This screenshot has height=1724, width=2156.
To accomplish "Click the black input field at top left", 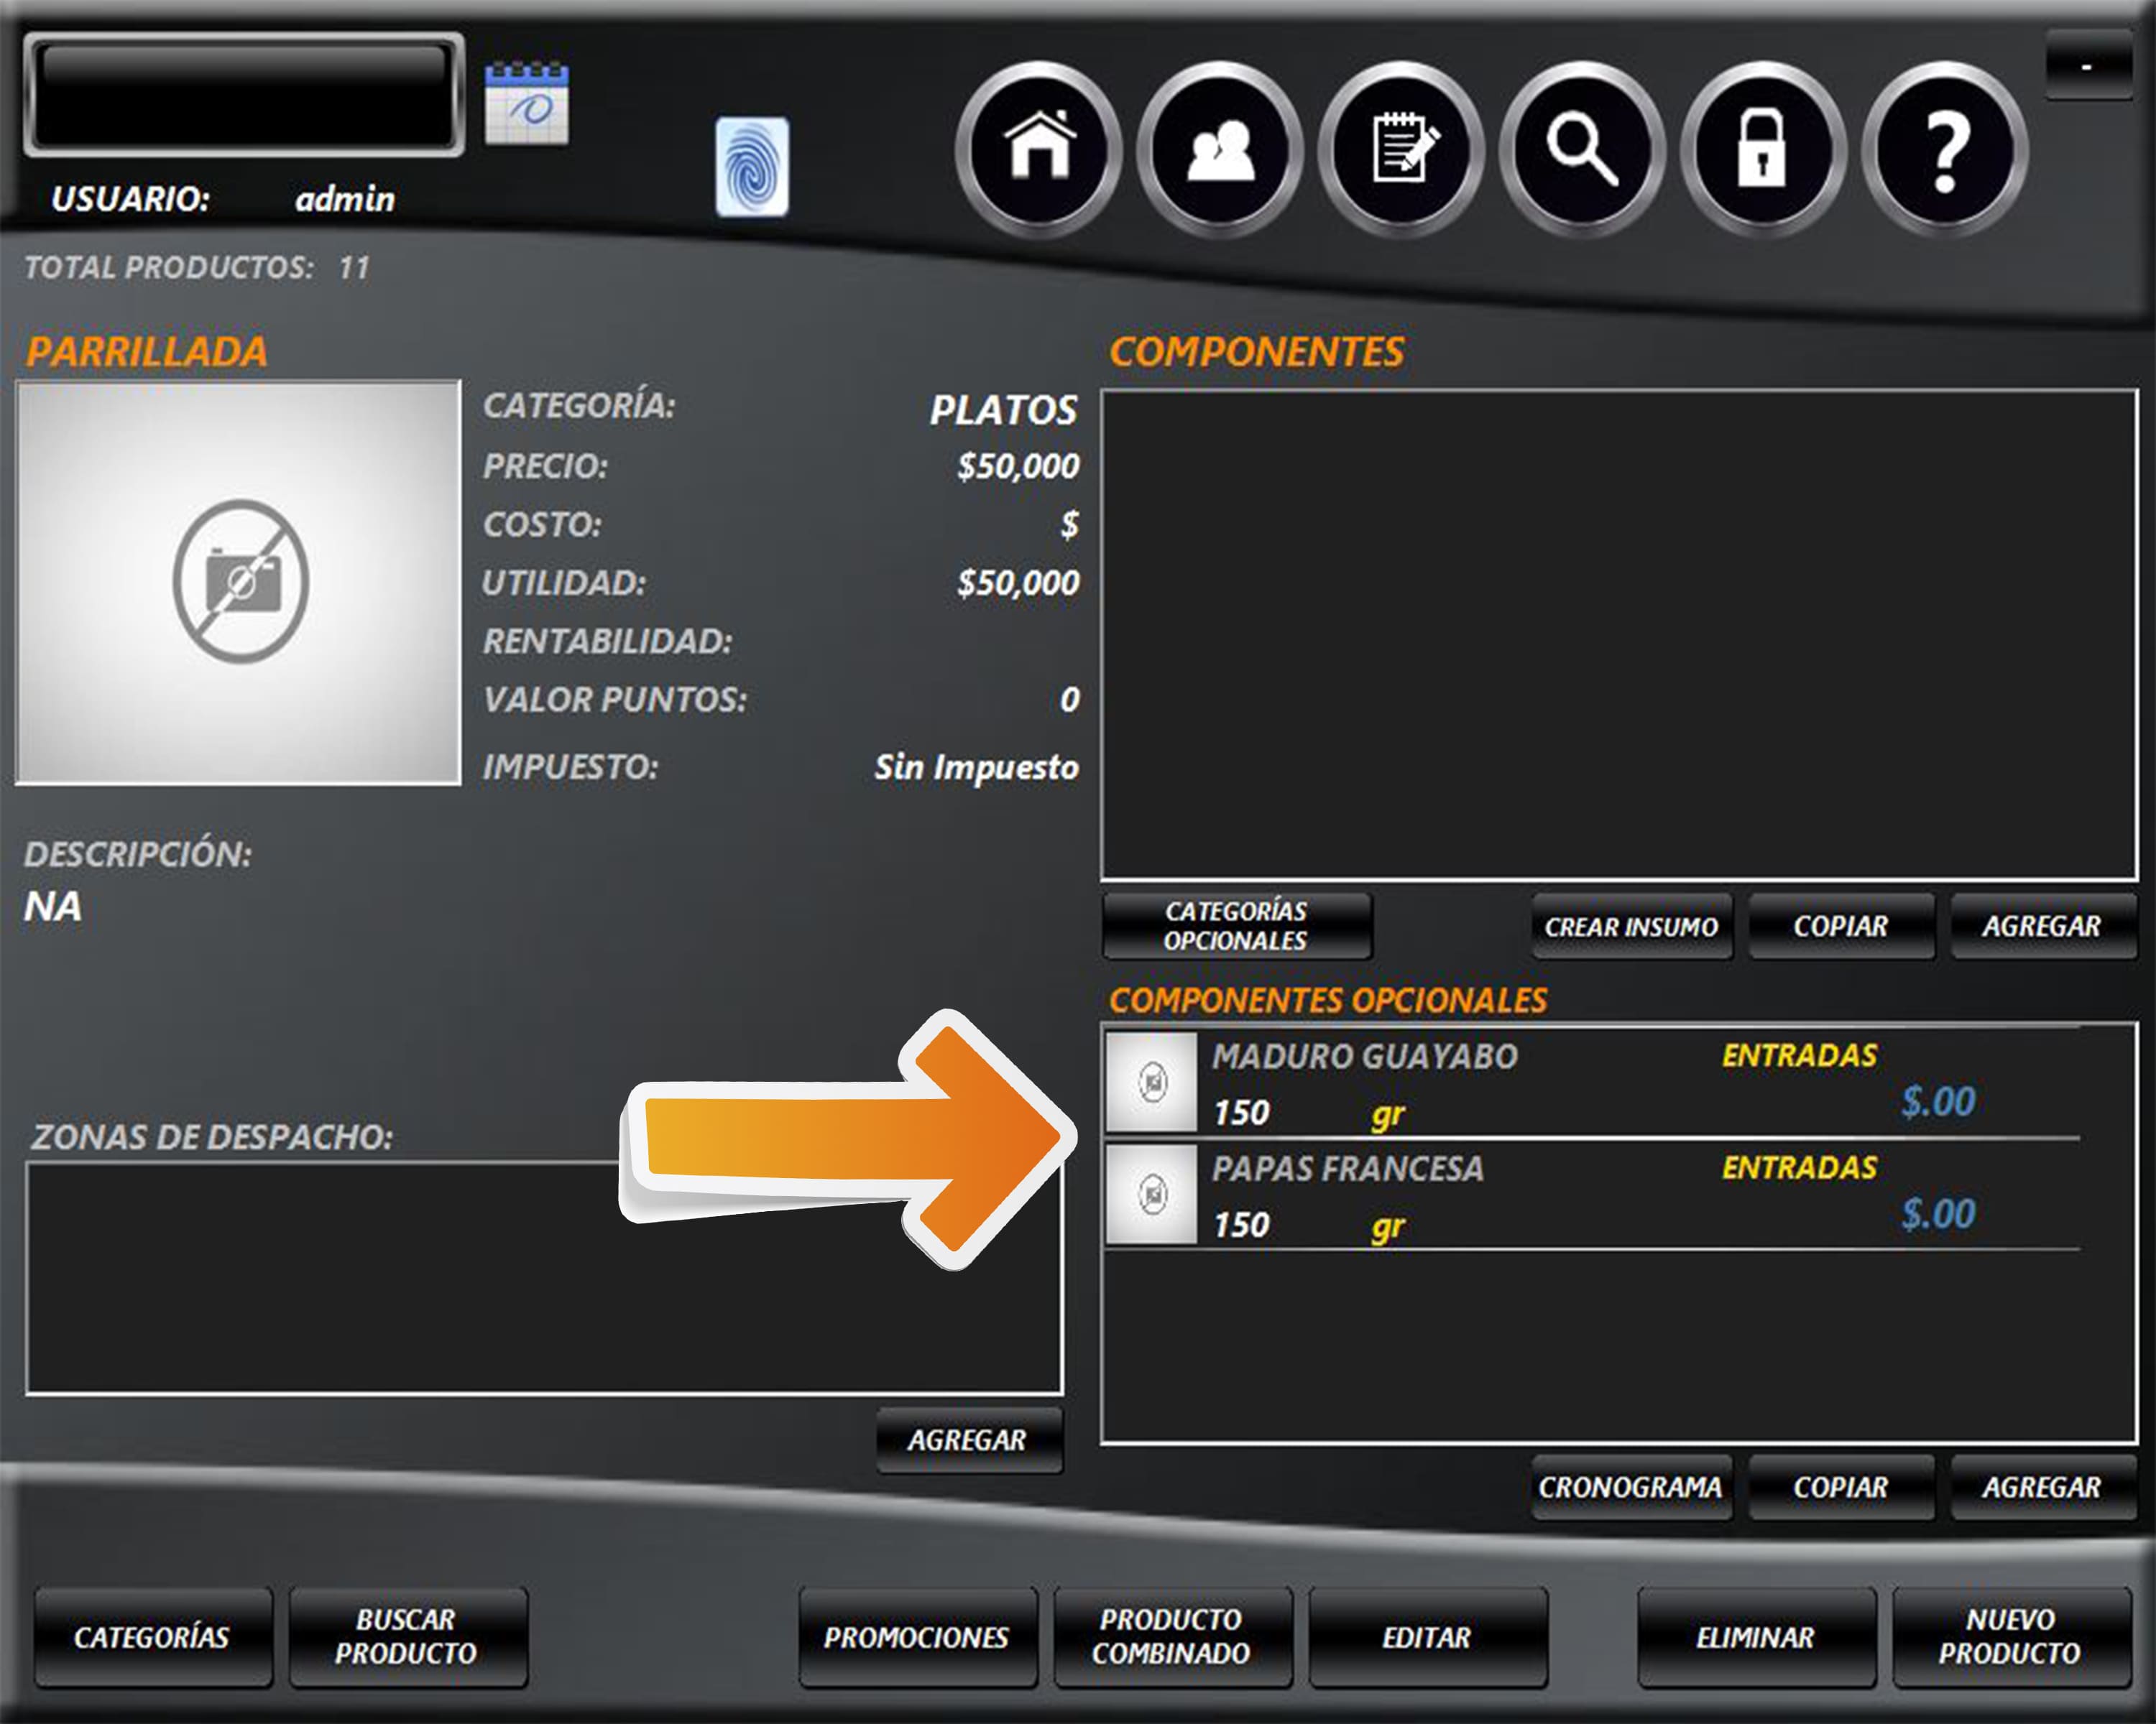I will [x=243, y=94].
